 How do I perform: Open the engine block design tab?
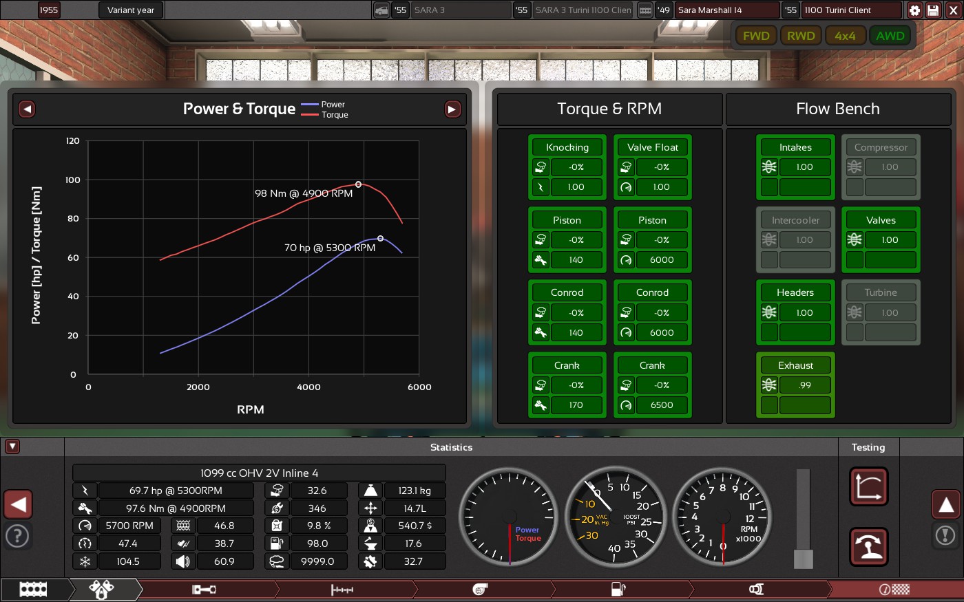point(33,589)
